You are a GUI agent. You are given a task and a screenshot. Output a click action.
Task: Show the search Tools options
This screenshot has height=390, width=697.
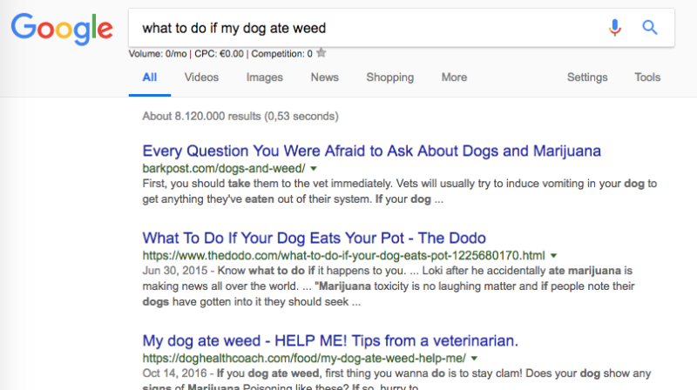(x=647, y=77)
